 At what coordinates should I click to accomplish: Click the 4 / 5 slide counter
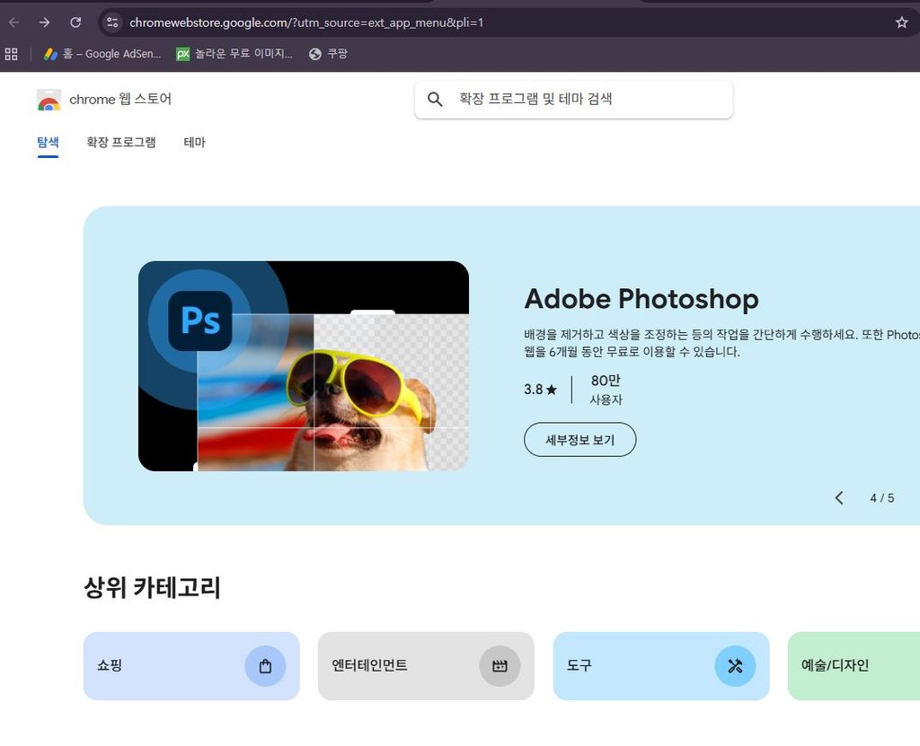(882, 498)
